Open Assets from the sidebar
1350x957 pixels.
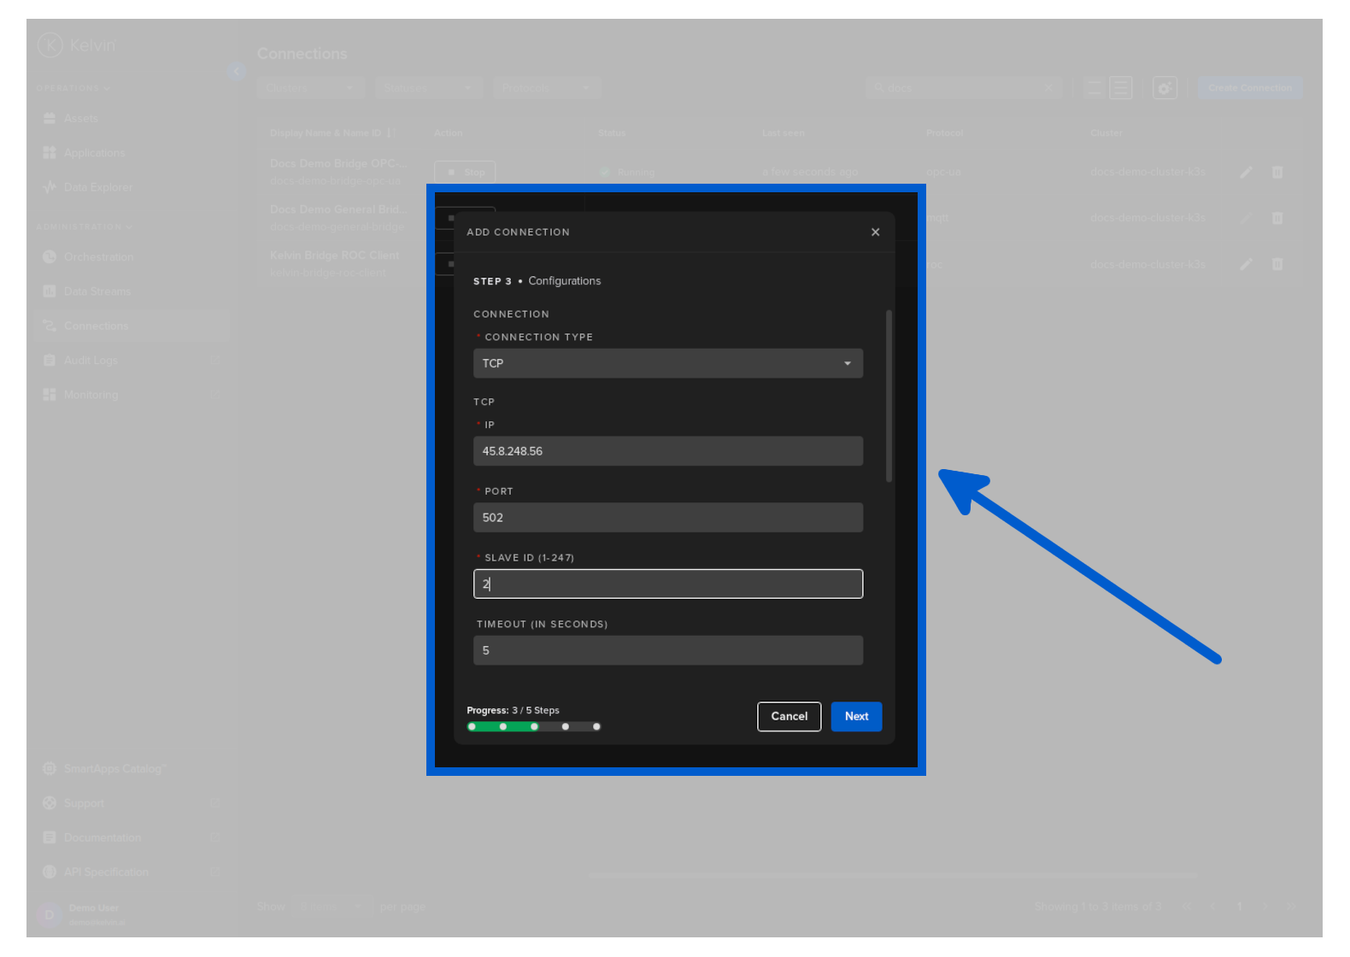click(80, 119)
